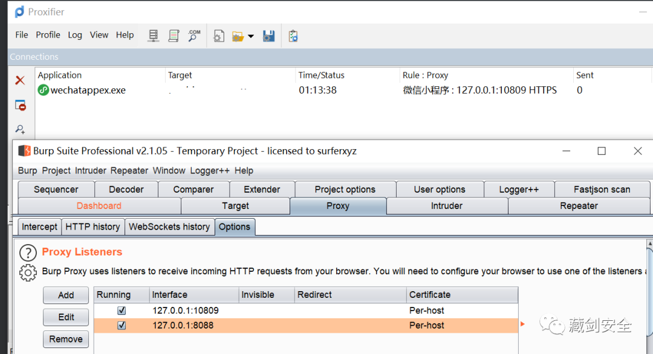Open the HTTP history sub-tab

(93, 227)
